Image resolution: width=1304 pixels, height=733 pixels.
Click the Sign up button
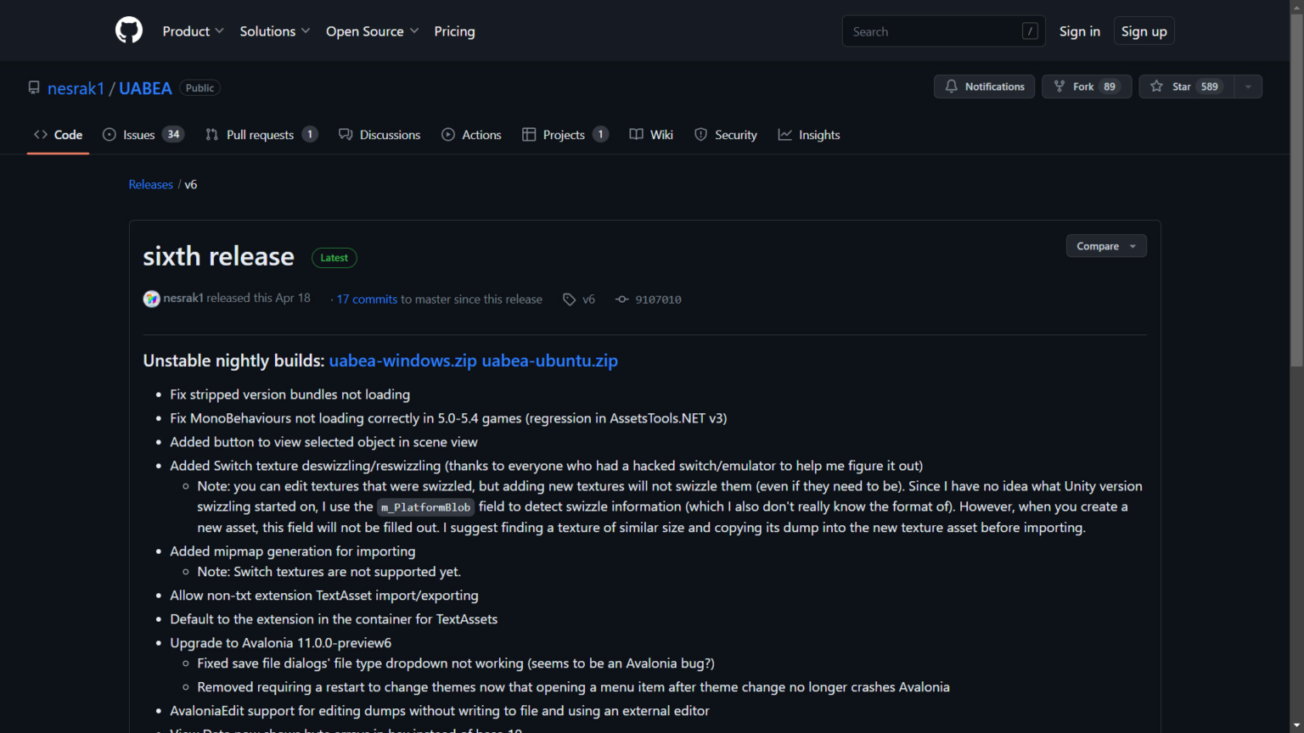point(1144,31)
